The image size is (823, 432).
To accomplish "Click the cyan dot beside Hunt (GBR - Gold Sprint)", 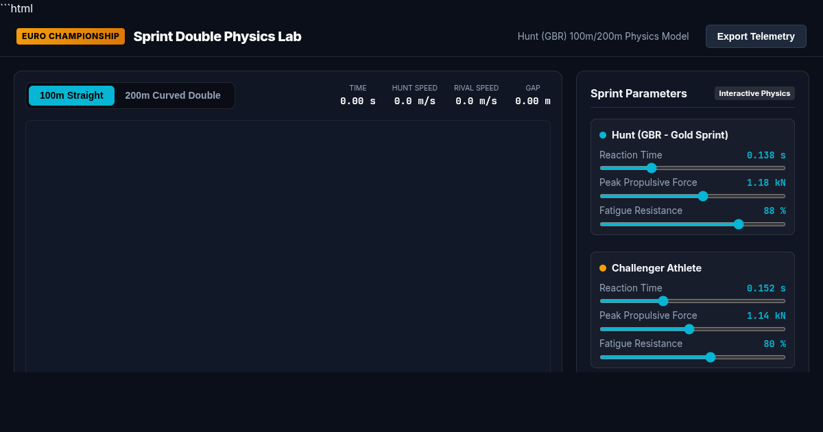I will tap(603, 135).
